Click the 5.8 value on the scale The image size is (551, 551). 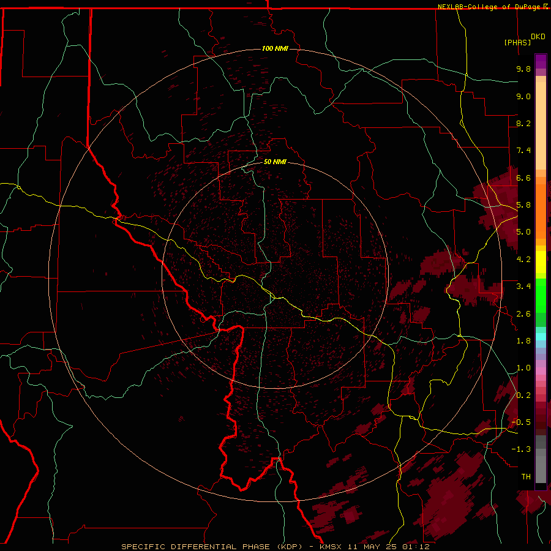(523, 205)
